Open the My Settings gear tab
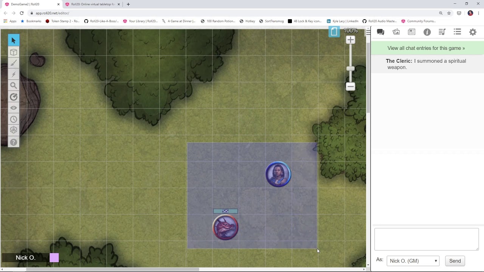 click(473, 32)
